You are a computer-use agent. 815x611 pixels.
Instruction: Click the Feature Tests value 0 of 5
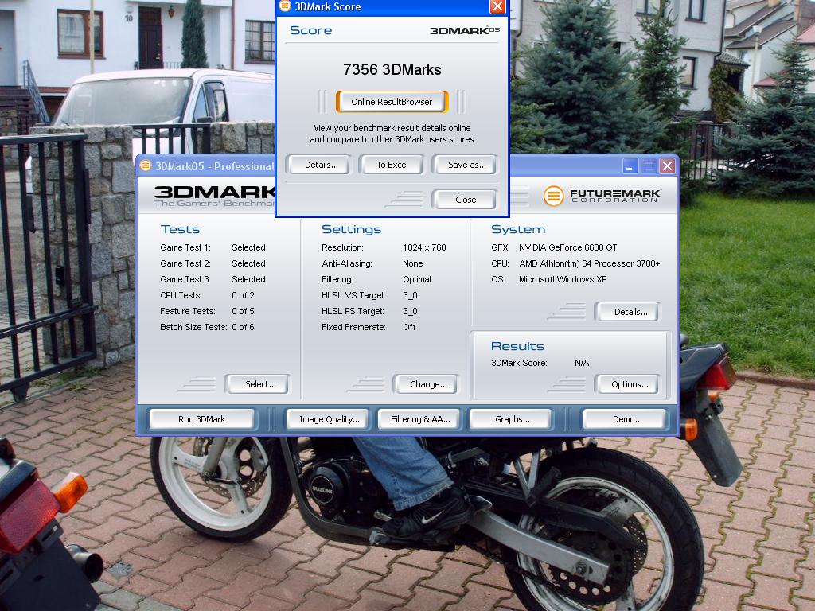243,311
